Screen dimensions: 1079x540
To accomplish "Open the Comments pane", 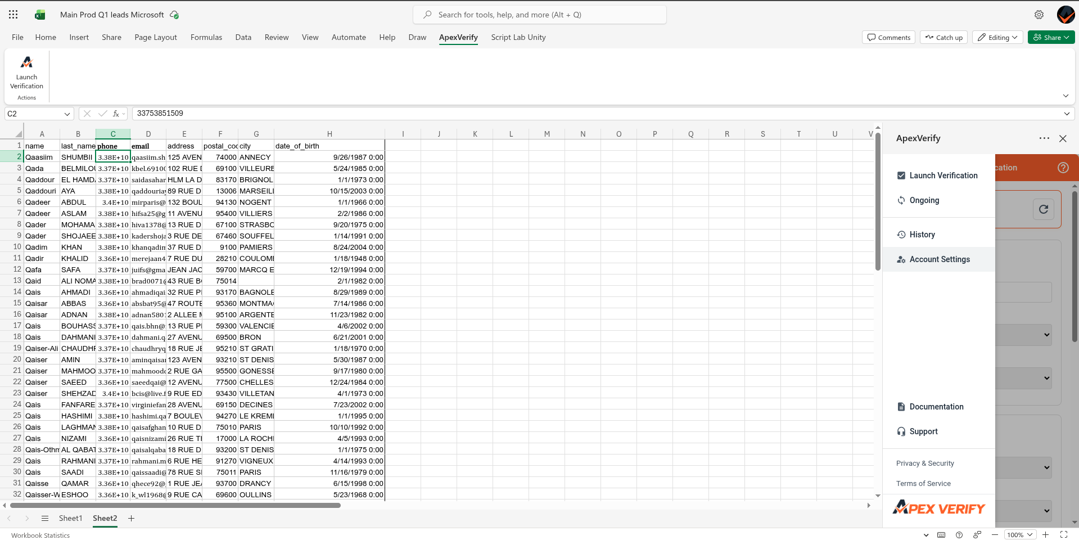I will pyautogui.click(x=888, y=37).
